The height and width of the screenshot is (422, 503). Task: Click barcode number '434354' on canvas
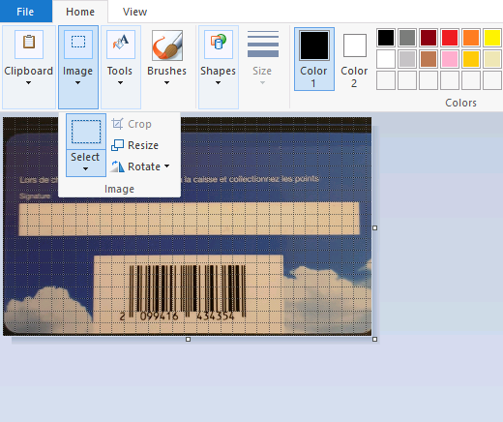pyautogui.click(x=216, y=316)
